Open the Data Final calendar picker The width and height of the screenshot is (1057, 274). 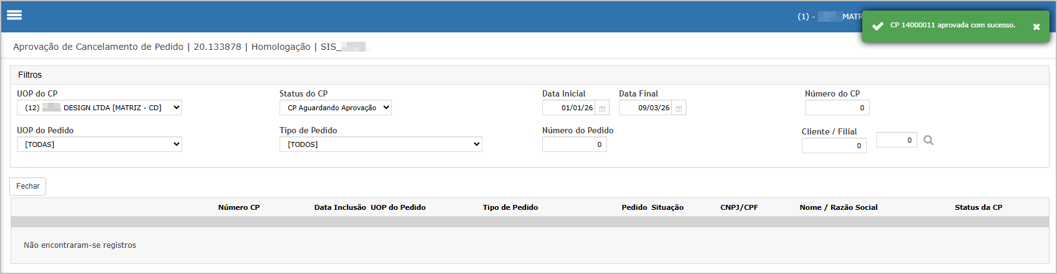pos(679,108)
